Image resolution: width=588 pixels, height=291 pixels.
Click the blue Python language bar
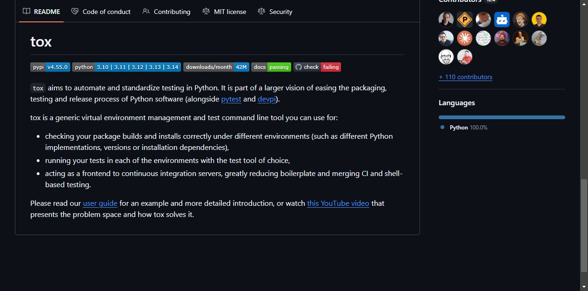[502, 117]
